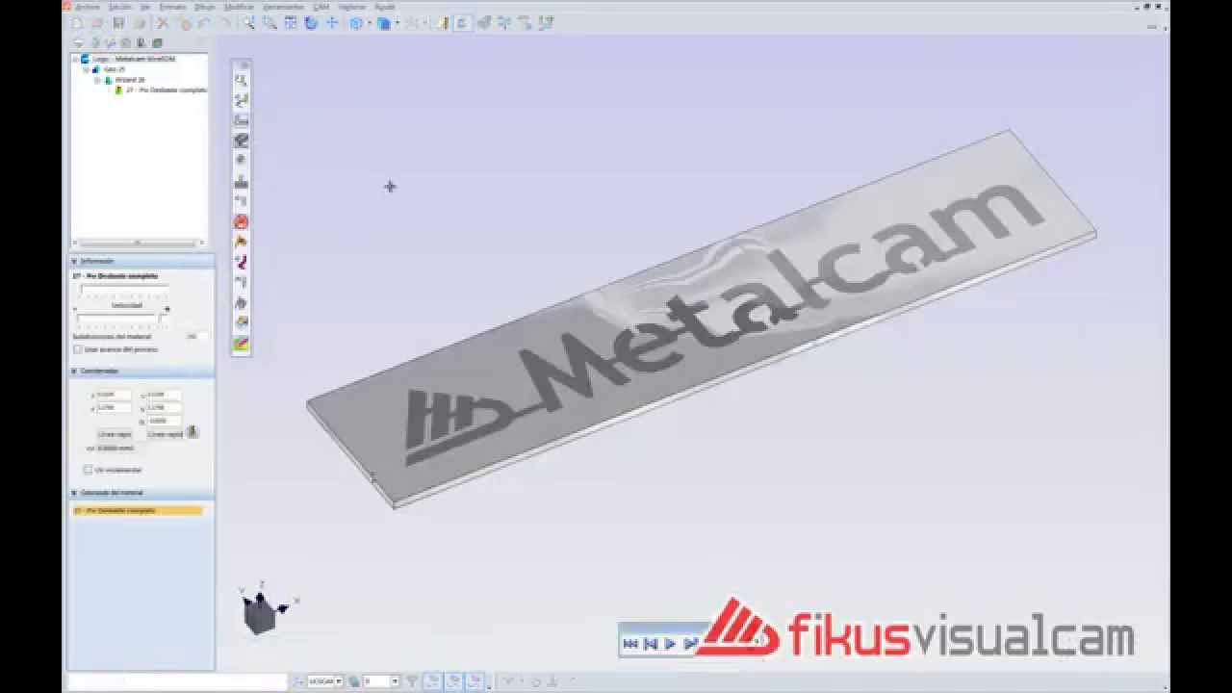Click the dark cube icon in vertical toolbar
This screenshot has height=693, width=1232.
click(242, 141)
